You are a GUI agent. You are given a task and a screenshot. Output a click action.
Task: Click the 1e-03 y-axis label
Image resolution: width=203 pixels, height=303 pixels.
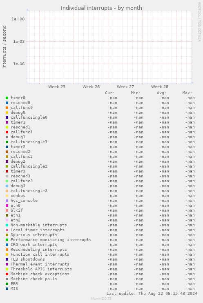pyautogui.click(x=19, y=42)
